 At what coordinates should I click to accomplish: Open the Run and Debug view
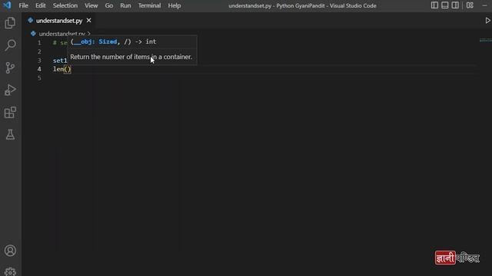click(x=10, y=90)
